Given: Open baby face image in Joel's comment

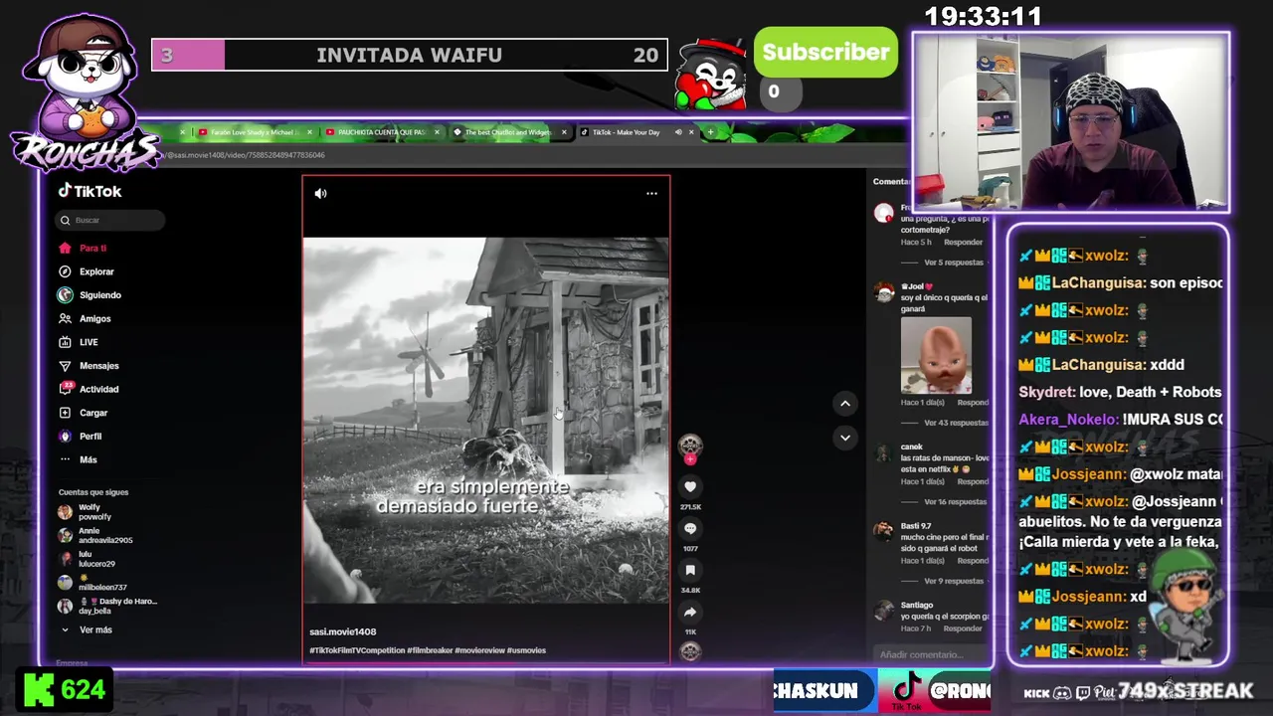Looking at the screenshot, I should (936, 356).
